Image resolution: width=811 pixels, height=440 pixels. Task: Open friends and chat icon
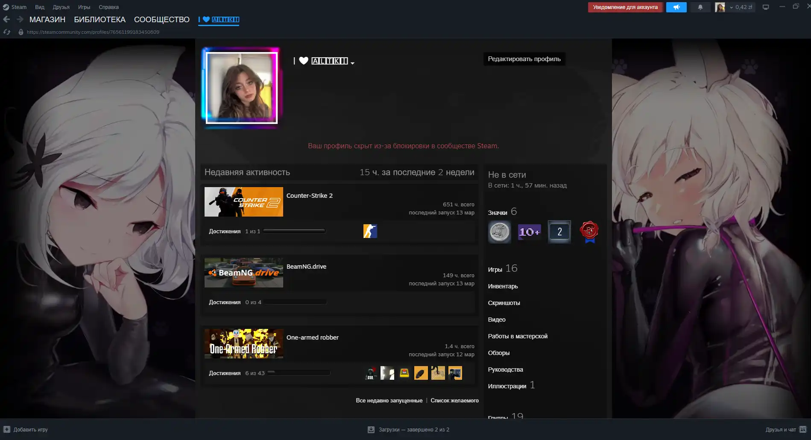point(803,429)
